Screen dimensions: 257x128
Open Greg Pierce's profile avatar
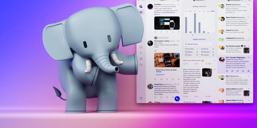click(150, 86)
